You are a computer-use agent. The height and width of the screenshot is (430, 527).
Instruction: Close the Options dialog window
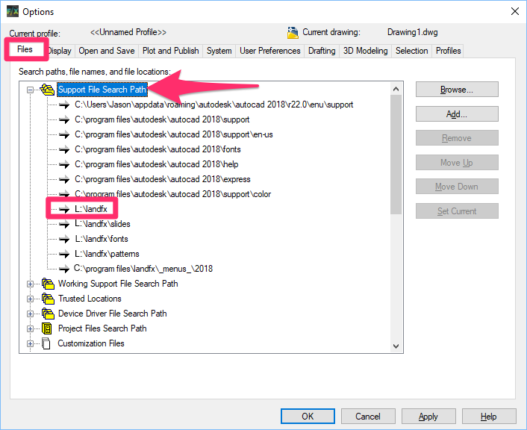click(x=514, y=11)
